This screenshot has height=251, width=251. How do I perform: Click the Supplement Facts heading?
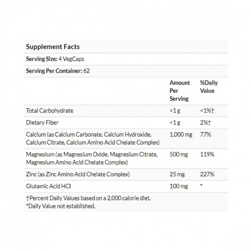53,47
